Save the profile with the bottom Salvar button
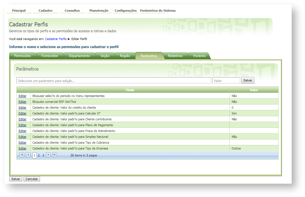The width and height of the screenshot is (305, 197). point(15,179)
